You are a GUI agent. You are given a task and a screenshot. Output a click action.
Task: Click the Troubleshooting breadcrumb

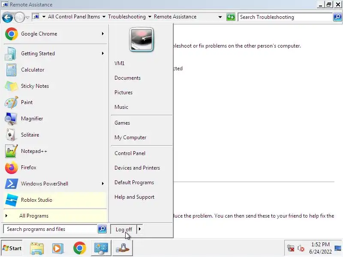pyautogui.click(x=127, y=17)
